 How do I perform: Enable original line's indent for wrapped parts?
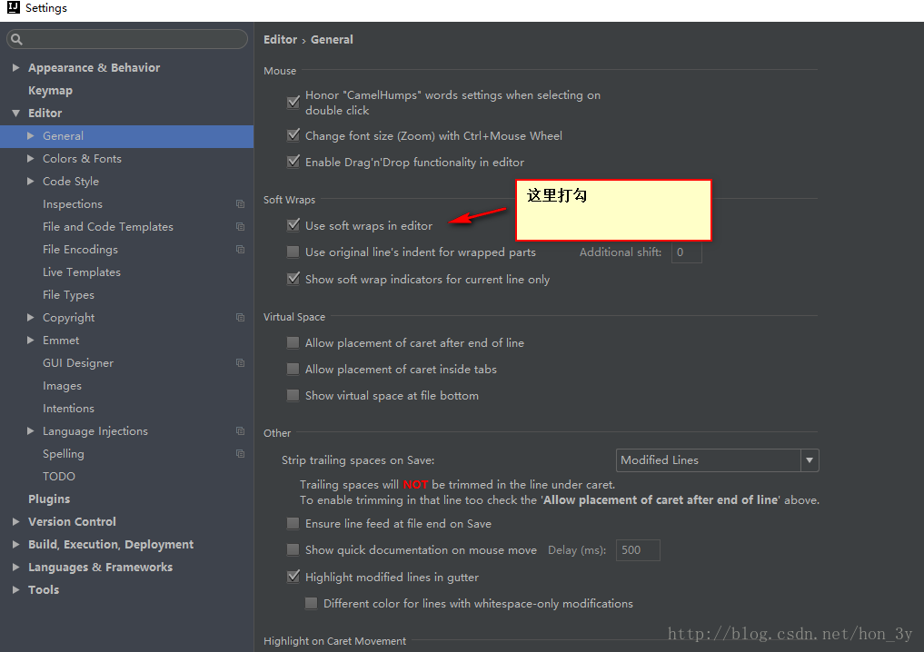click(x=293, y=252)
